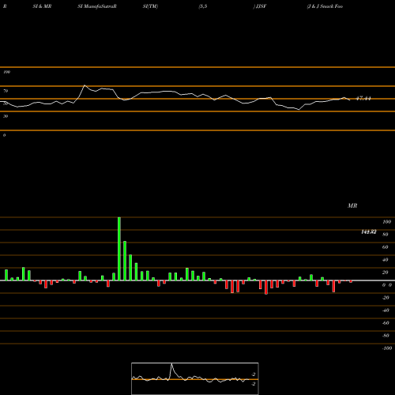Click the '142.32' value in MR panel
The width and height of the screenshot is (395, 395).
click(x=369, y=231)
